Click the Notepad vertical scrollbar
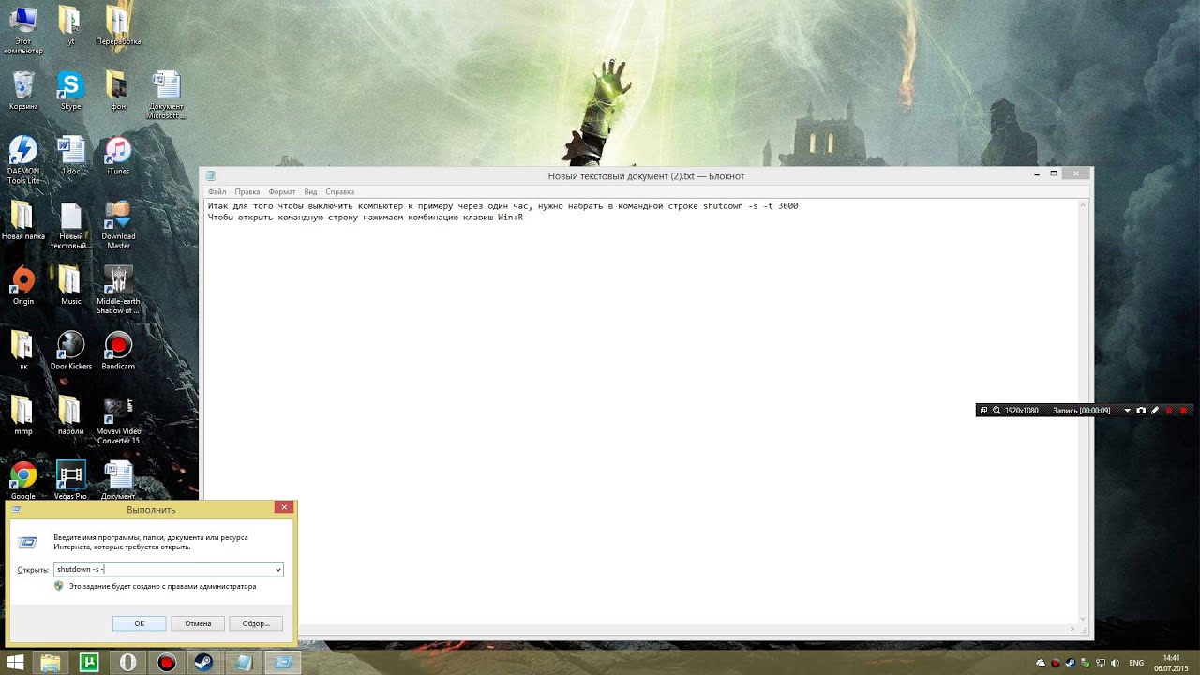This screenshot has height=675, width=1200. point(1084,411)
